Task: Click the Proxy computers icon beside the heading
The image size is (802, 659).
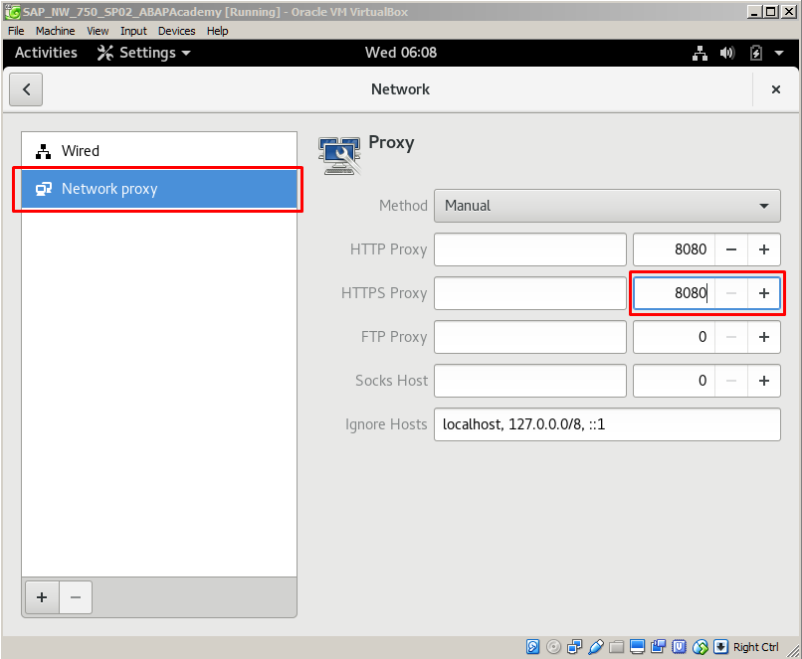Action: [338, 155]
